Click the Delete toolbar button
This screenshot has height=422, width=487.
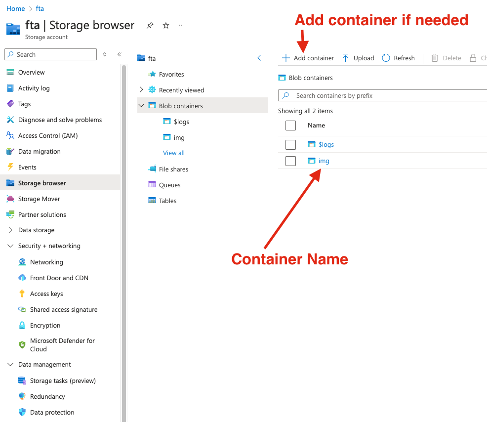(446, 58)
